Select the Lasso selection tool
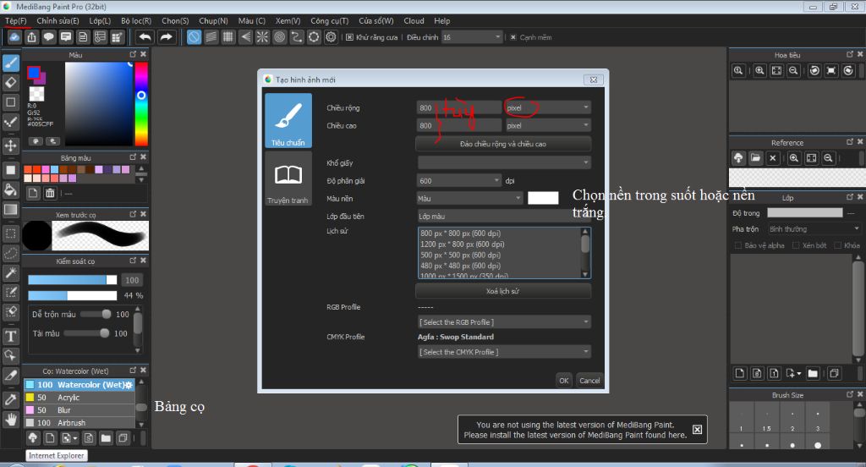This screenshot has width=866, height=467. (x=10, y=253)
